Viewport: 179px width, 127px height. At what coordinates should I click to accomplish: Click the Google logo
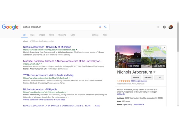10,27
